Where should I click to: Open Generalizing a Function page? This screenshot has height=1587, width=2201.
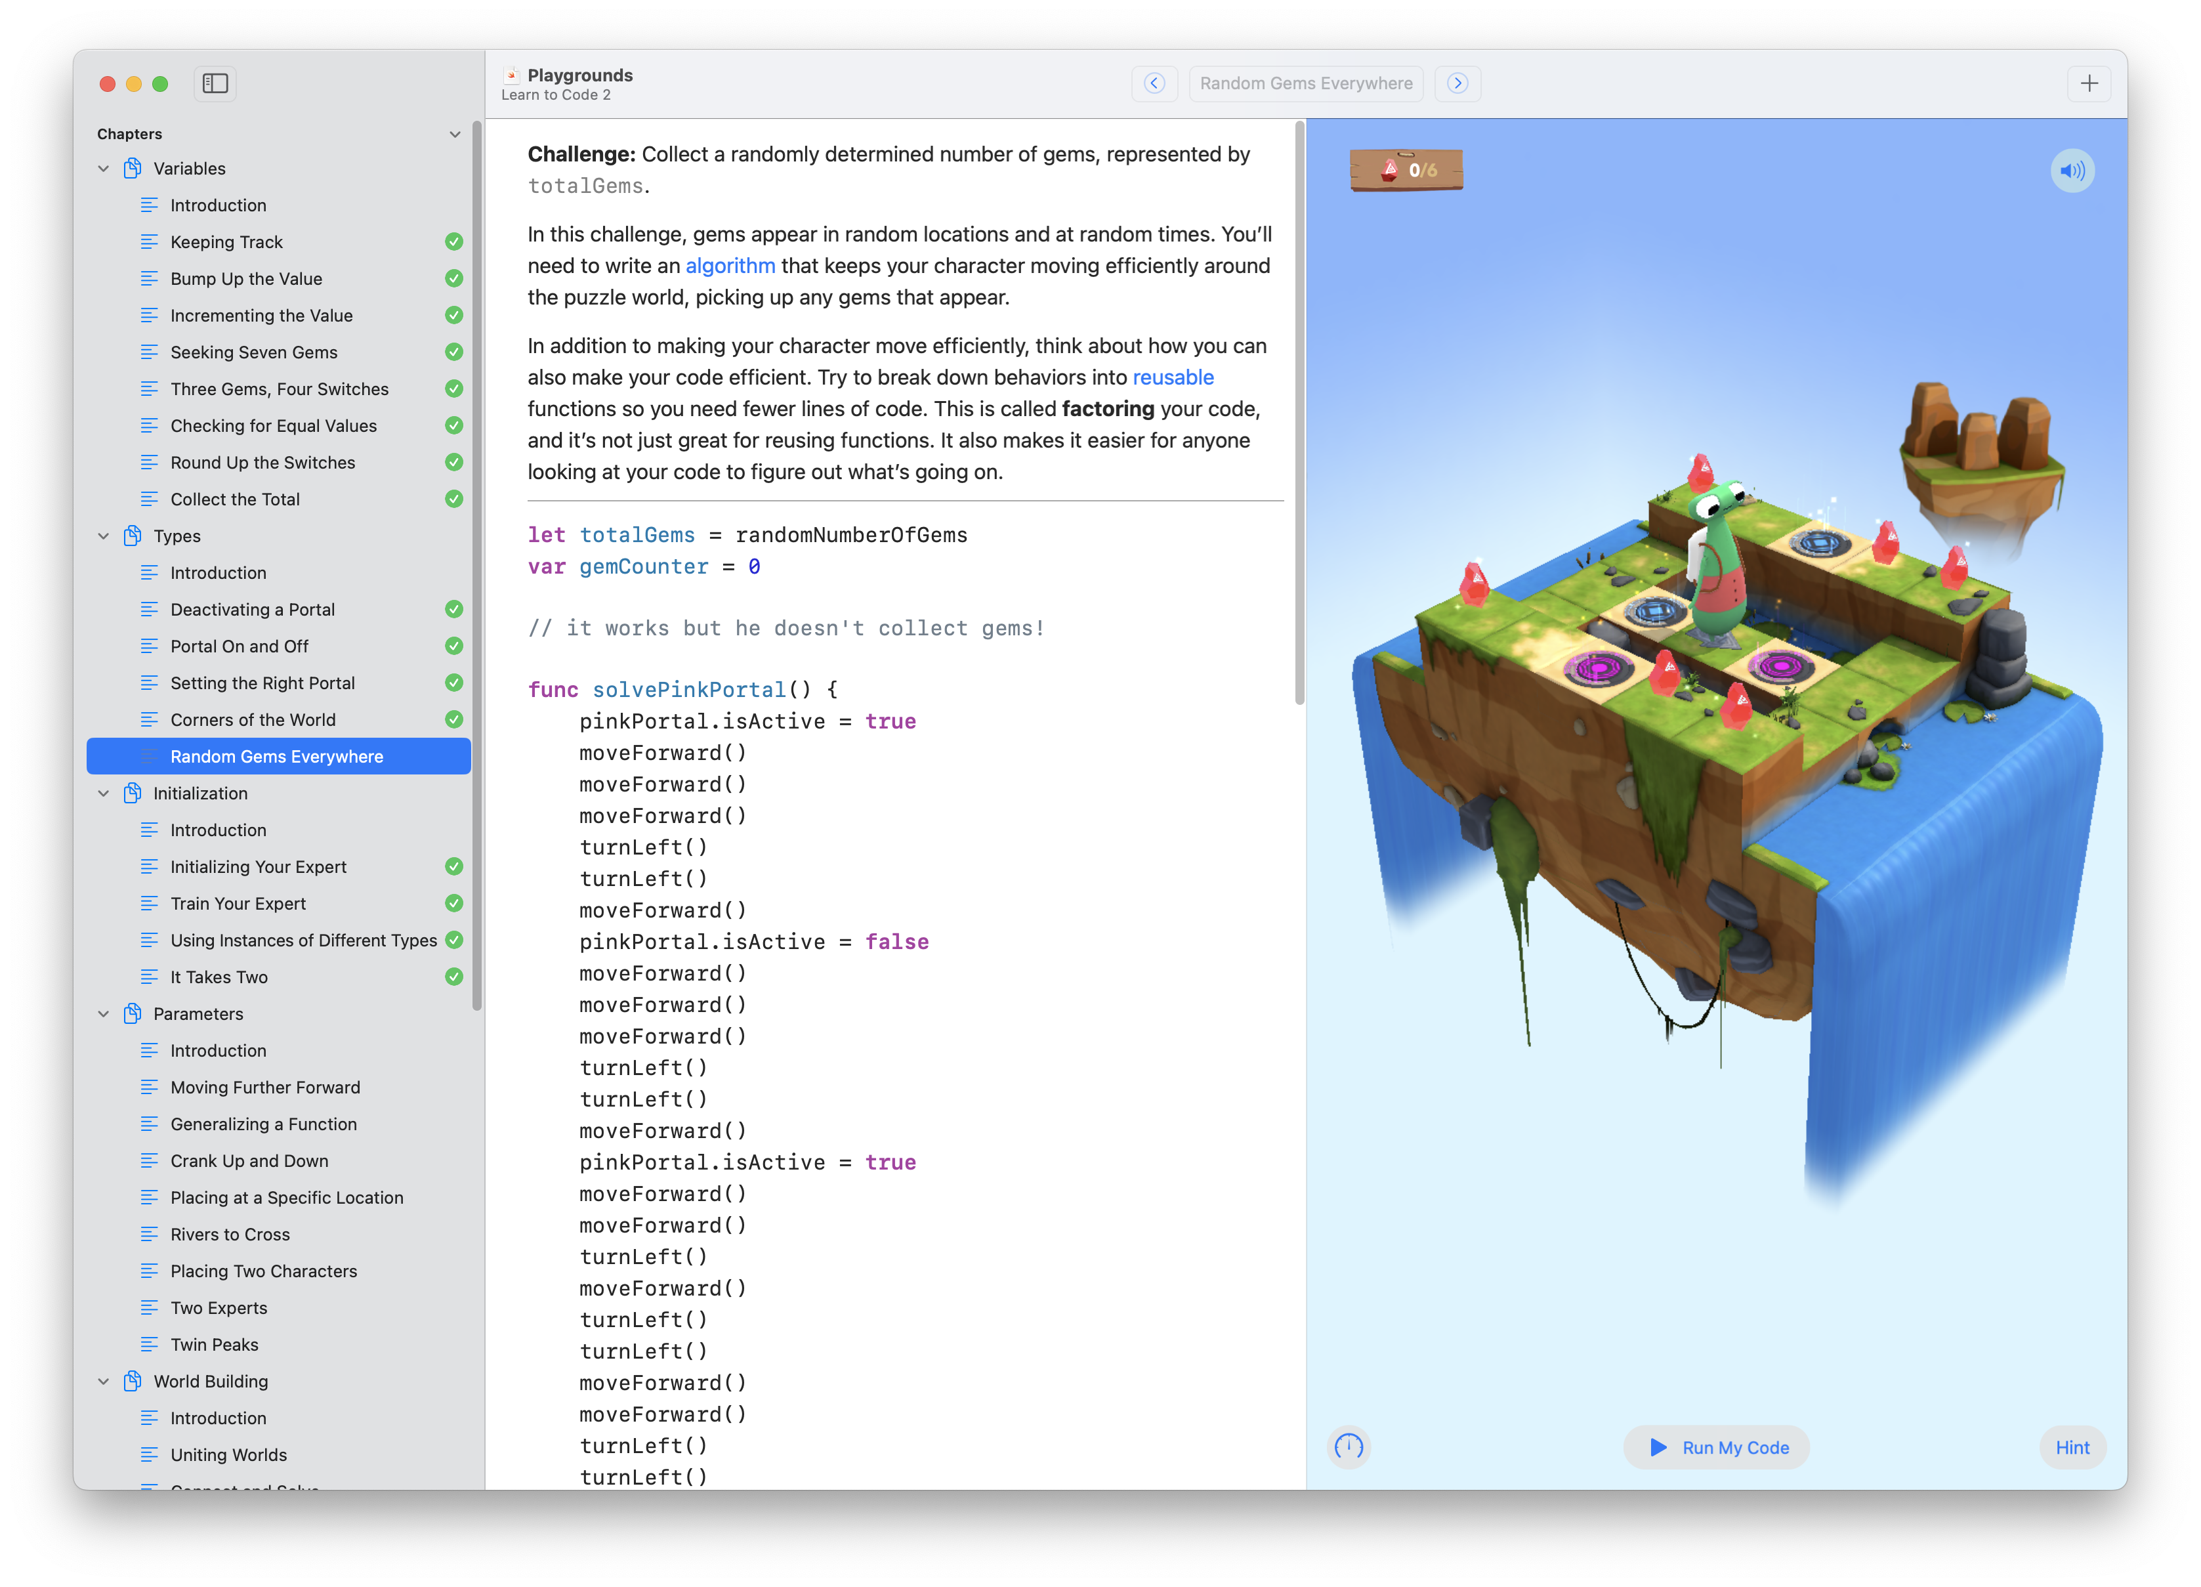(278, 1124)
